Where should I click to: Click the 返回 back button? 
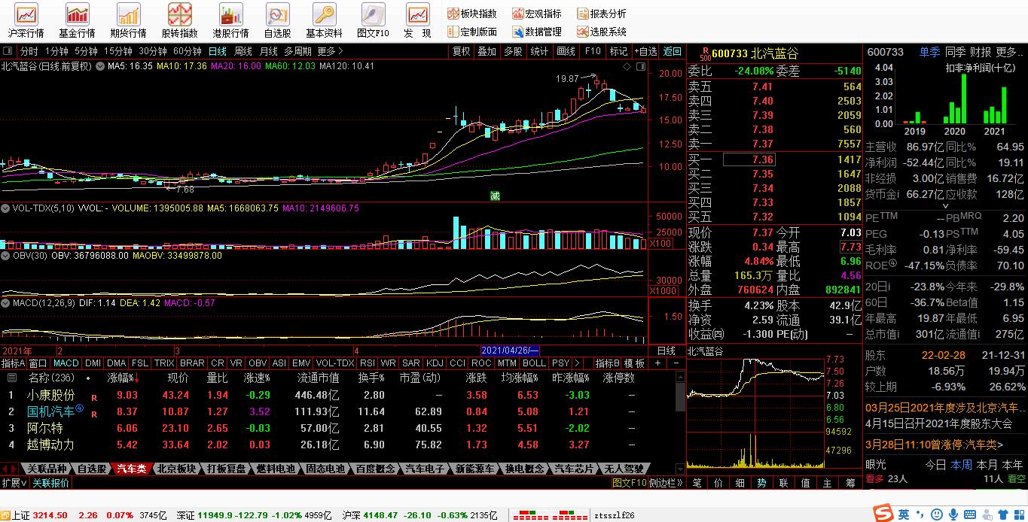tap(672, 51)
